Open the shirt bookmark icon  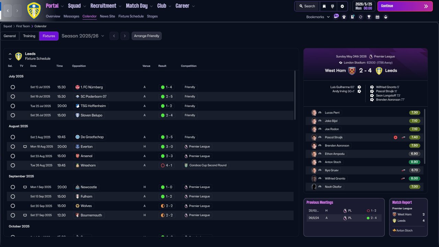point(344,17)
